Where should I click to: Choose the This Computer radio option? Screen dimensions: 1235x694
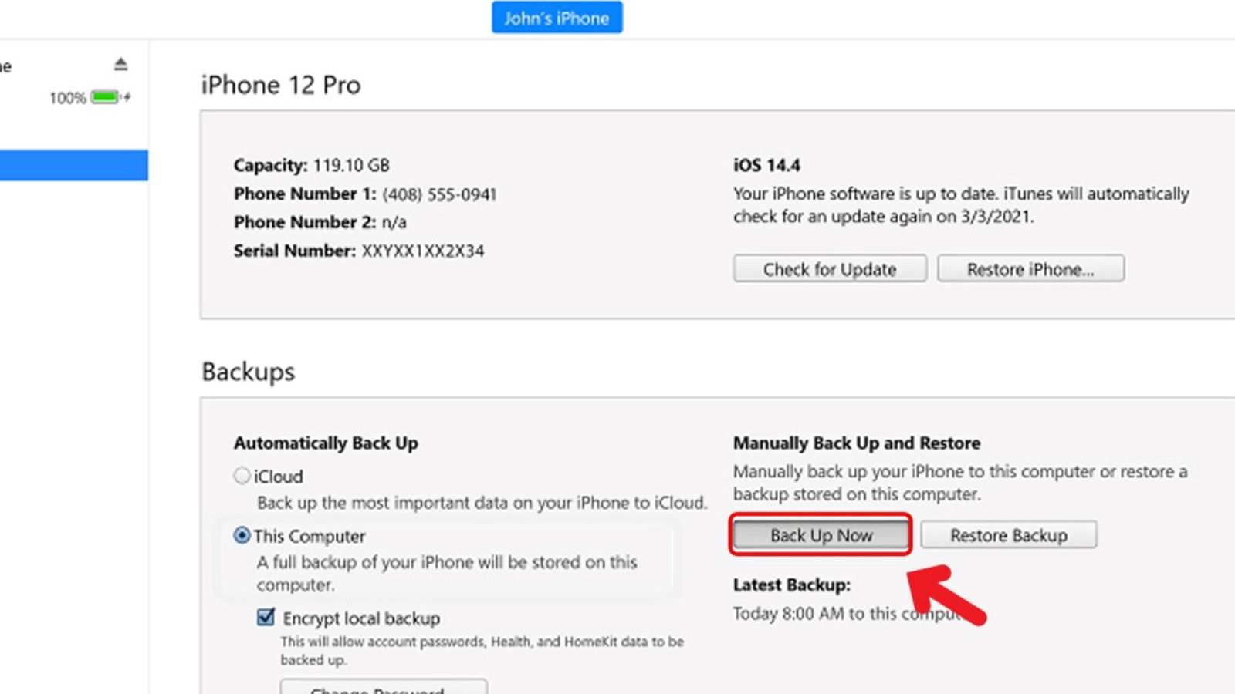click(242, 535)
